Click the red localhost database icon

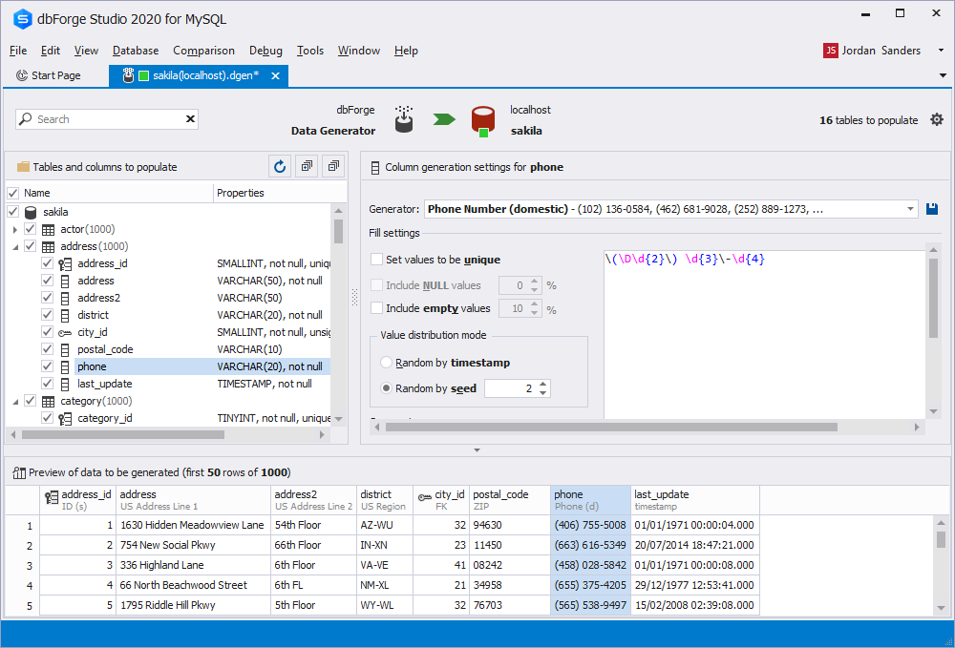(x=483, y=120)
